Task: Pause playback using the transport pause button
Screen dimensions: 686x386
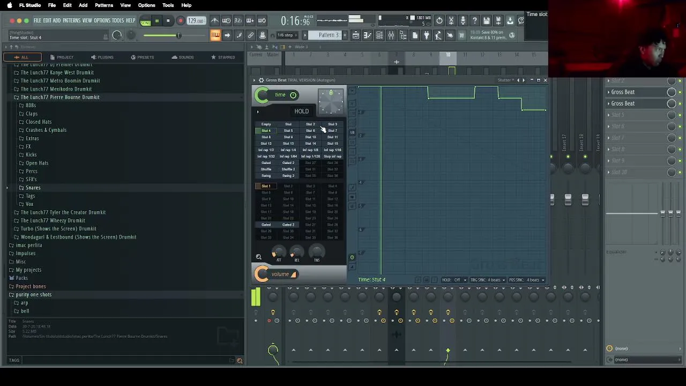Action: tap(157, 21)
